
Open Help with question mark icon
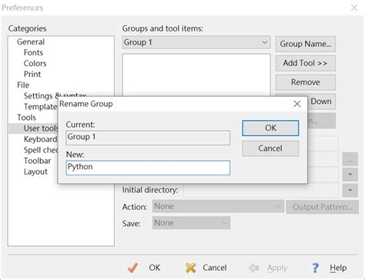[329, 268]
